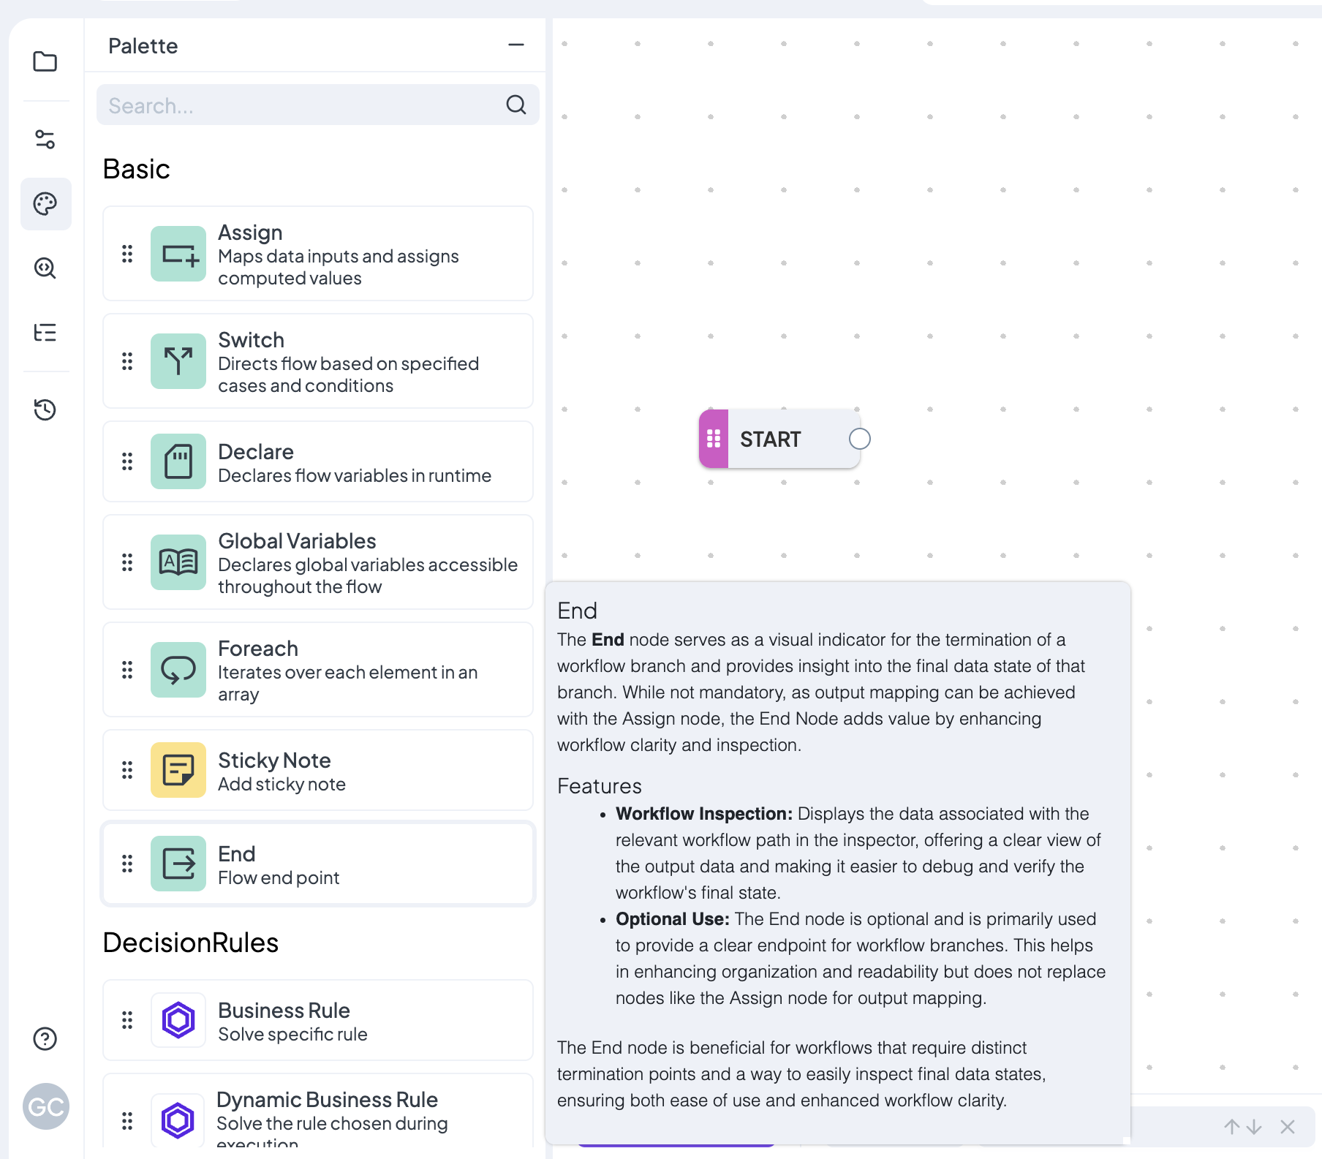The width and height of the screenshot is (1322, 1159).
Task: Open the settings sliders panel
Action: point(45,139)
